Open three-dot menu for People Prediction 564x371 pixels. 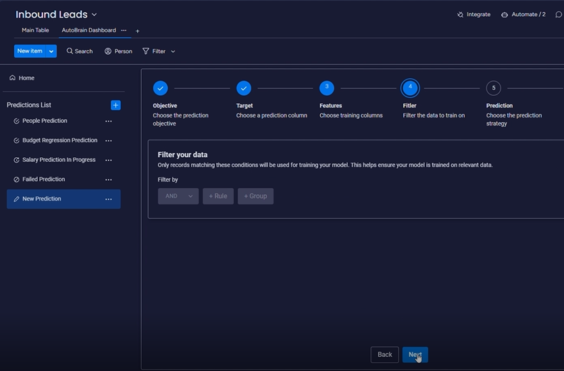108,121
